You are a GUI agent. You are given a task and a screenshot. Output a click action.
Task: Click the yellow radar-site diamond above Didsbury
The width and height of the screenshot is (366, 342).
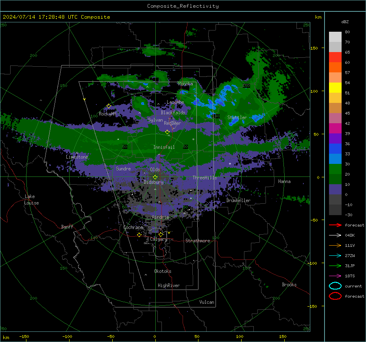pos(155,177)
